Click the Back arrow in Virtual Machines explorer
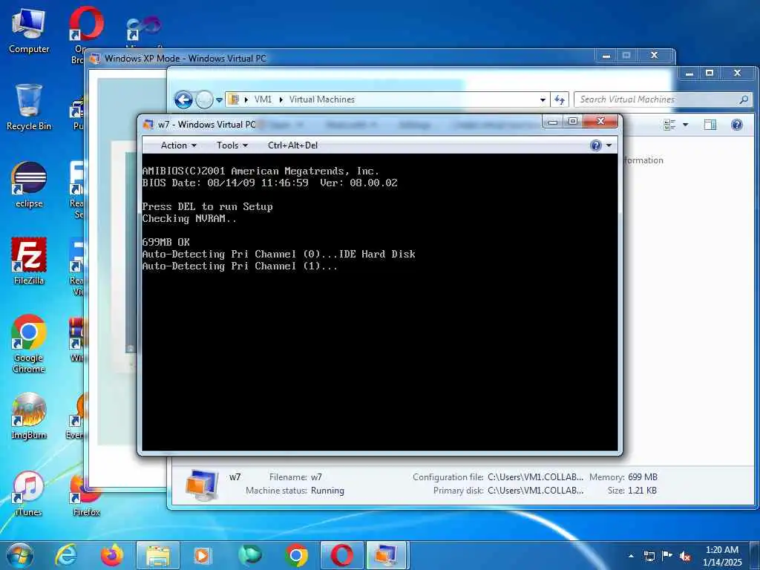 [x=183, y=100]
